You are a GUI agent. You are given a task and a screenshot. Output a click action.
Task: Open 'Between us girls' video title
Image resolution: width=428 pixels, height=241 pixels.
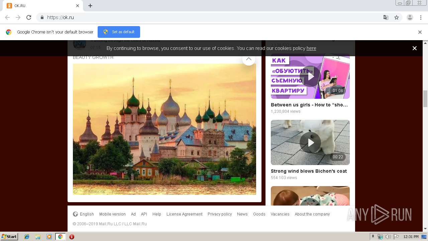point(309,105)
